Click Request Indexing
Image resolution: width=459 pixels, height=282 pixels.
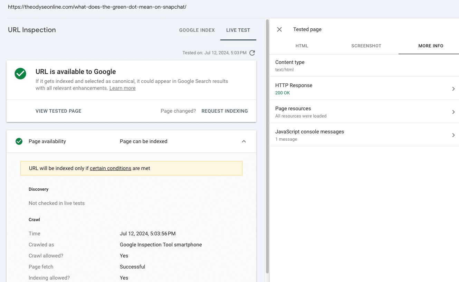point(224,111)
